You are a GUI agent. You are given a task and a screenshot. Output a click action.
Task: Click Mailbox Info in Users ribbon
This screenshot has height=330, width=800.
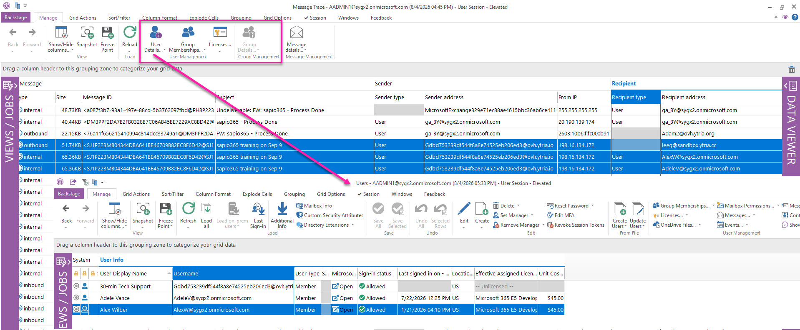point(314,206)
